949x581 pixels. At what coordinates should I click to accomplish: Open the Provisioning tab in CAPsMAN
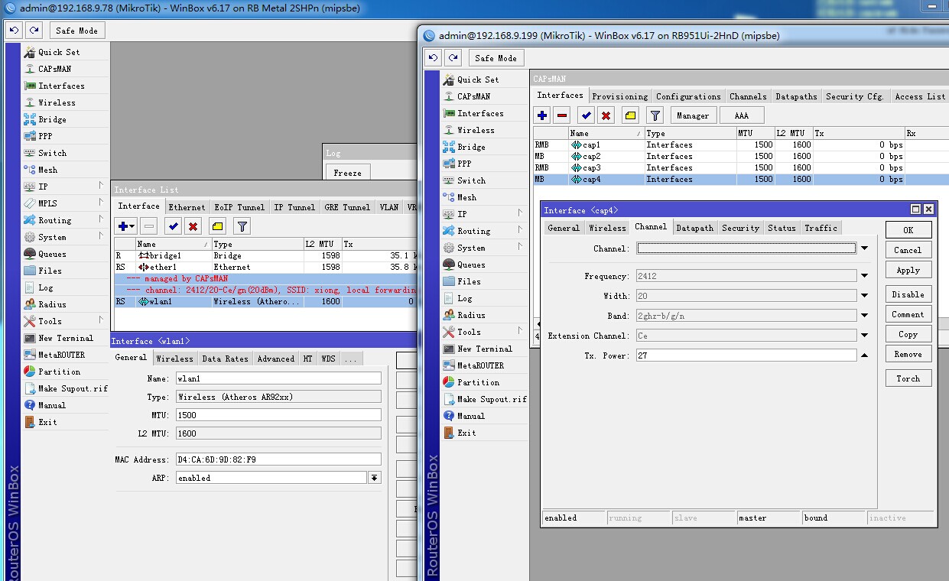619,96
